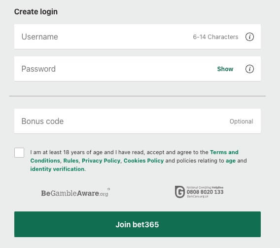The image size is (280, 248).
Task: Toggle Show to reveal the password
Action: [x=225, y=69]
